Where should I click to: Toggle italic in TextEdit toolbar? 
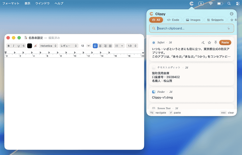14,46
